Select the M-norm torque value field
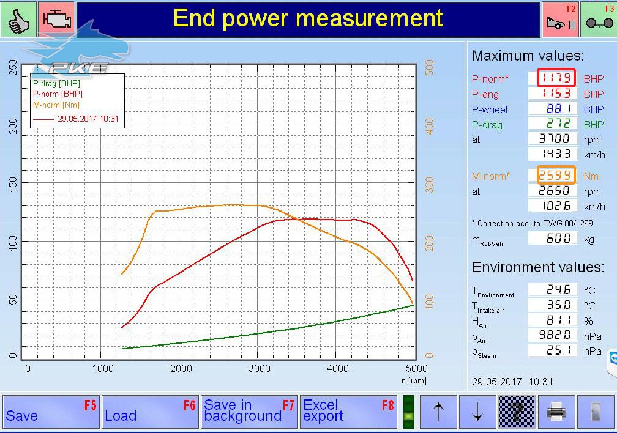 (556, 175)
